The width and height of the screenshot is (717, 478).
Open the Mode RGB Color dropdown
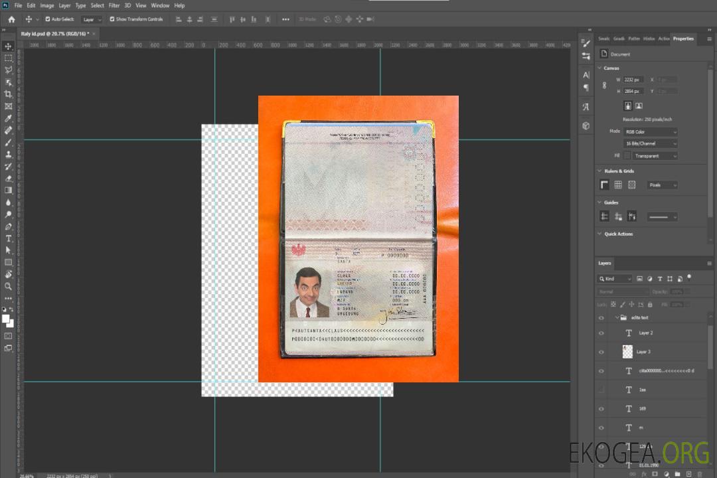[x=650, y=131]
